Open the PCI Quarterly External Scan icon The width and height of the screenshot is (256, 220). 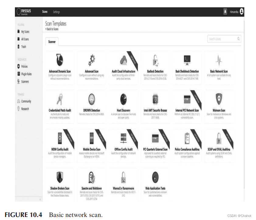(155, 138)
